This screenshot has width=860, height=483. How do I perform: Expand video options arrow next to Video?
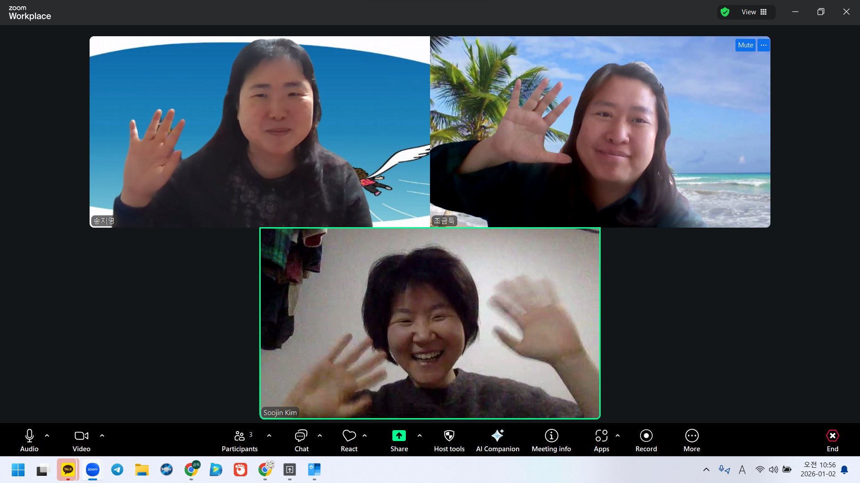click(x=102, y=436)
